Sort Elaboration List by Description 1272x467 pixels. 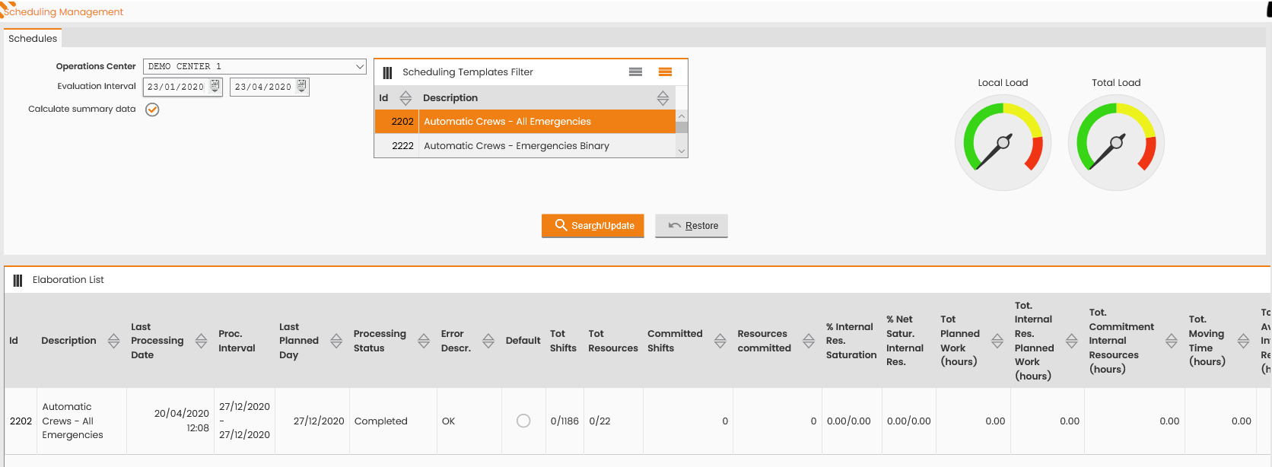(x=113, y=341)
